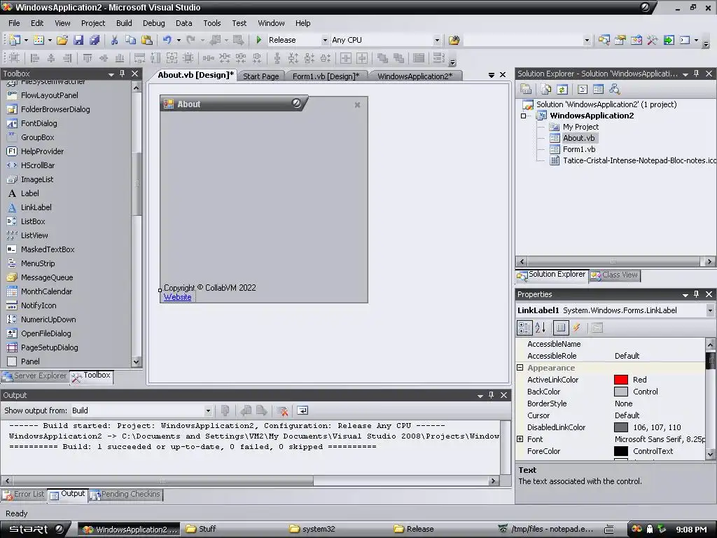Click the Website link on About form
This screenshot has height=538, width=717.
tap(177, 297)
